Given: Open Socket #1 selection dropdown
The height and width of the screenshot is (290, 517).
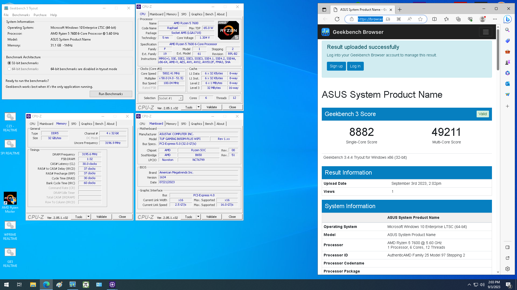Looking at the screenshot, I should point(171,98).
